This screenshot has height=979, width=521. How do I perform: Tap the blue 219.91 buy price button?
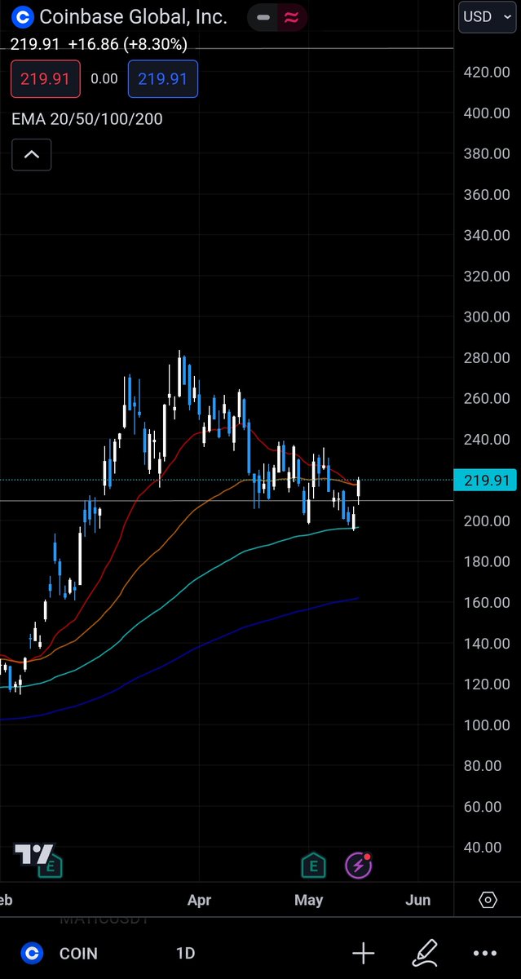(x=162, y=79)
